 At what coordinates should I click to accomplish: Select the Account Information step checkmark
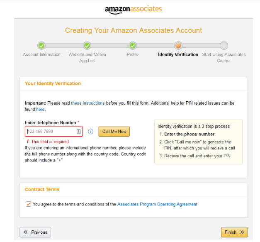(x=41, y=46)
